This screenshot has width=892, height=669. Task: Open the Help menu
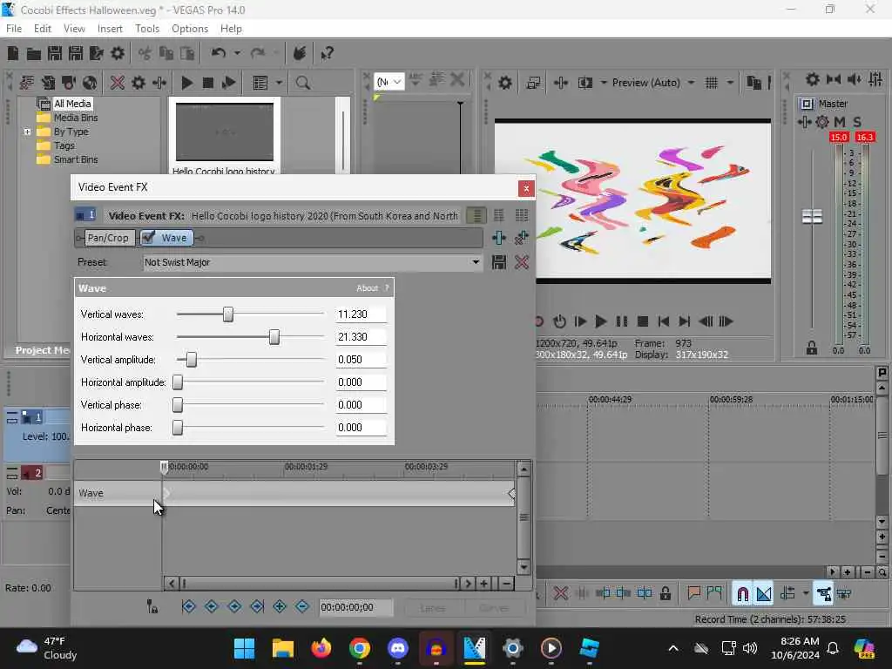pos(231,29)
